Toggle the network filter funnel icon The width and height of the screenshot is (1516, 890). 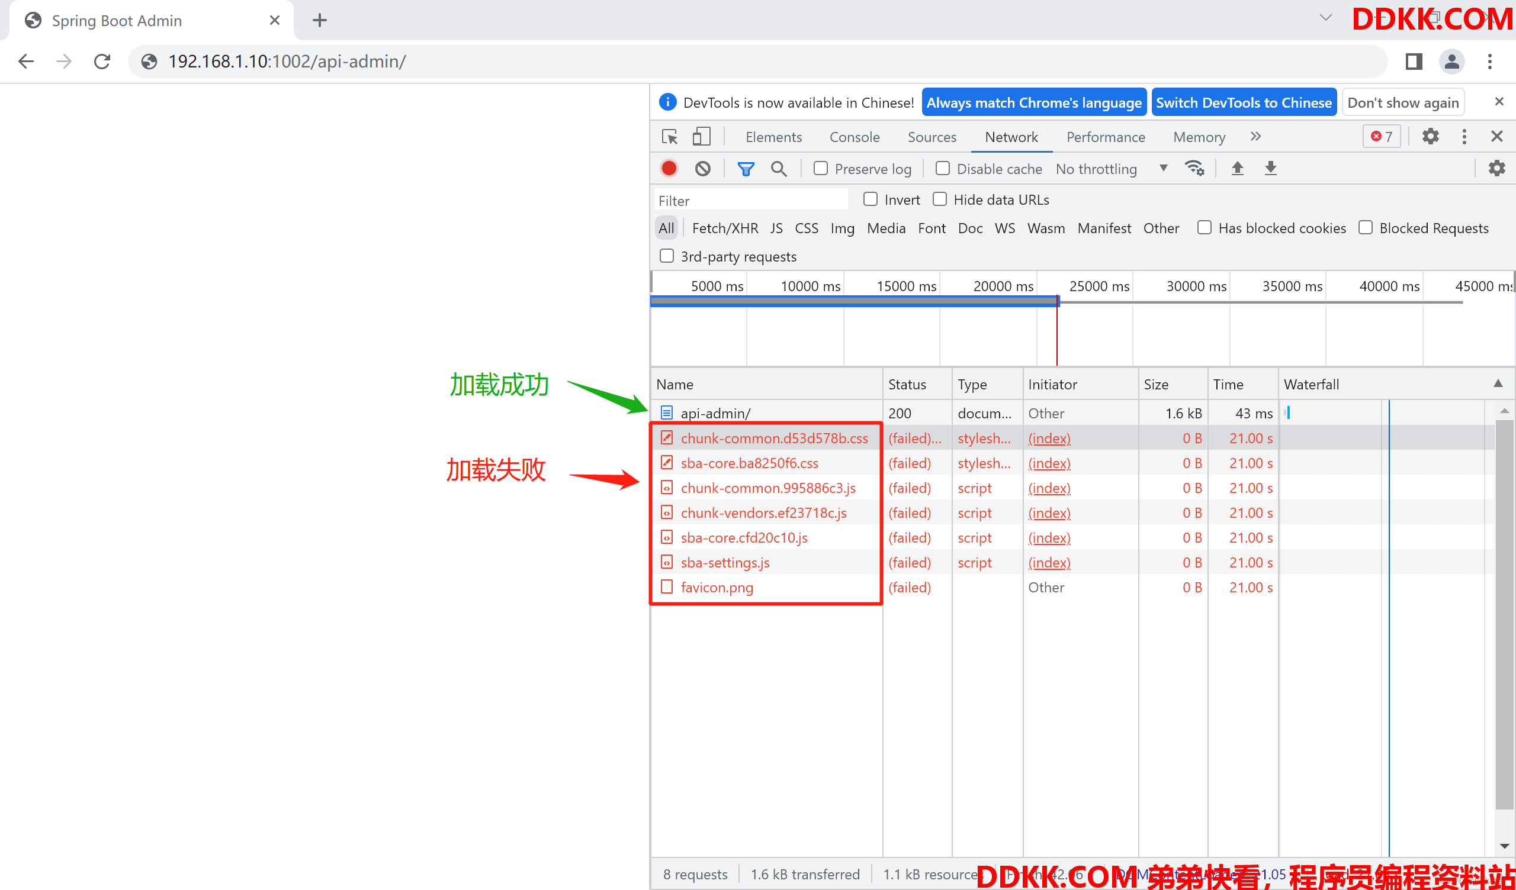(x=746, y=169)
